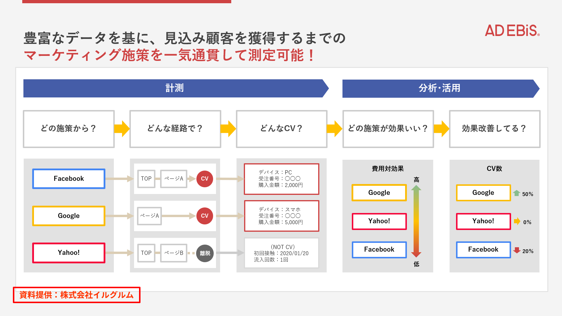Click the green up arrow beside Google 50%
Screen dimensions: 562x316
516,193
